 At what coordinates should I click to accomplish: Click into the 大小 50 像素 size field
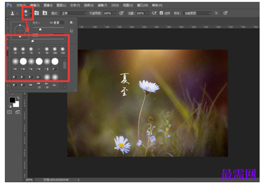[57, 22]
